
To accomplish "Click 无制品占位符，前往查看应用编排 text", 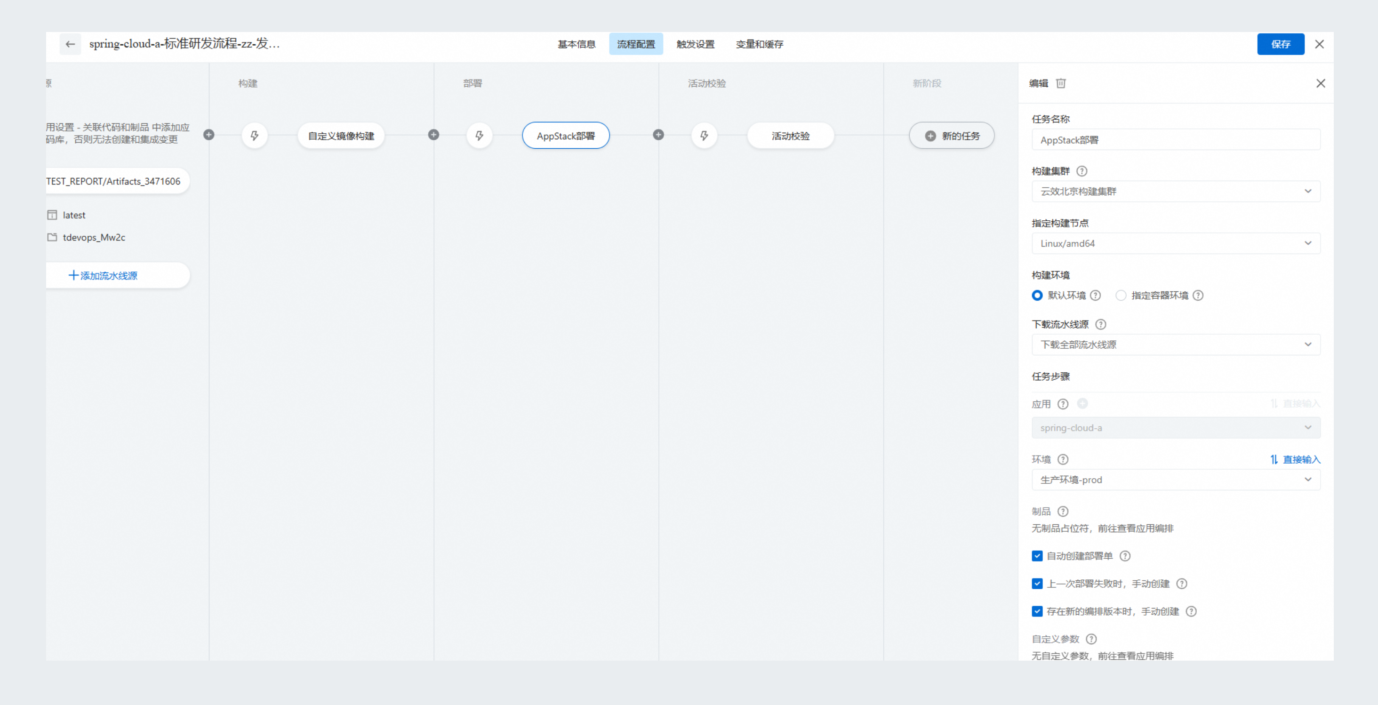I will point(1103,529).
